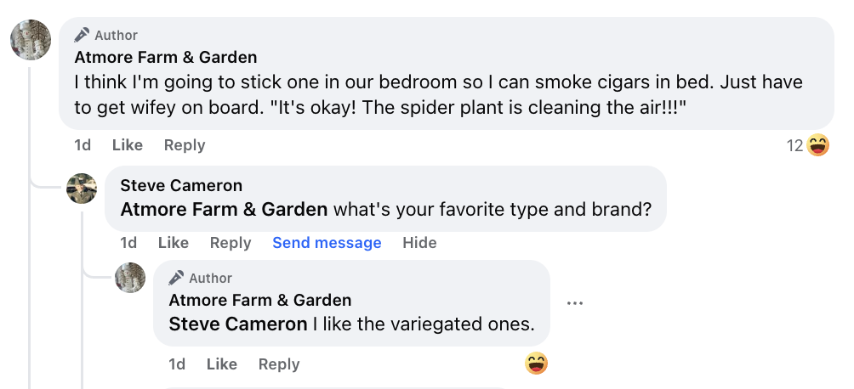Click Author microphone badge on top comment
The height and width of the screenshot is (389, 854).
point(83,35)
